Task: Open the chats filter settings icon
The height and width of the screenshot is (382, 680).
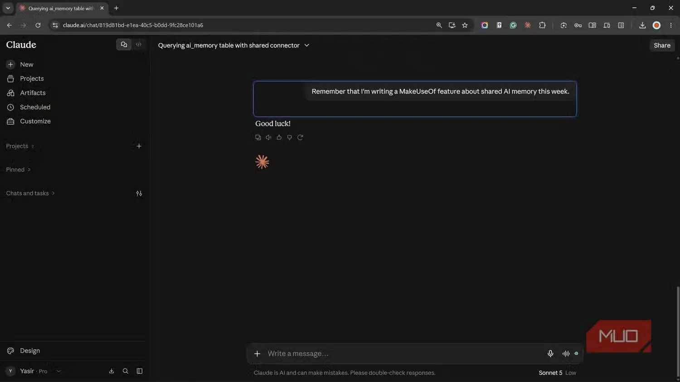Action: coord(139,193)
